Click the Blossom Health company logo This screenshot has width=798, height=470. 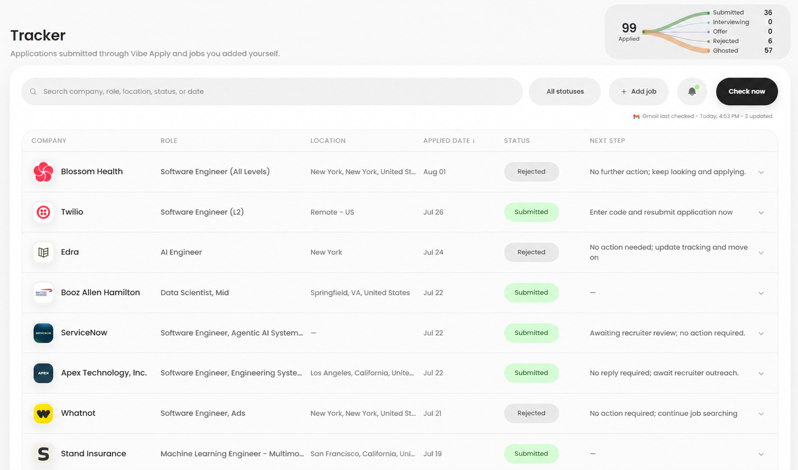click(43, 172)
